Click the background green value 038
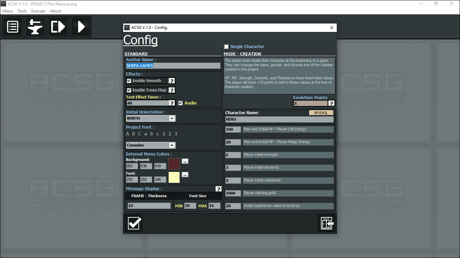 click(146, 166)
